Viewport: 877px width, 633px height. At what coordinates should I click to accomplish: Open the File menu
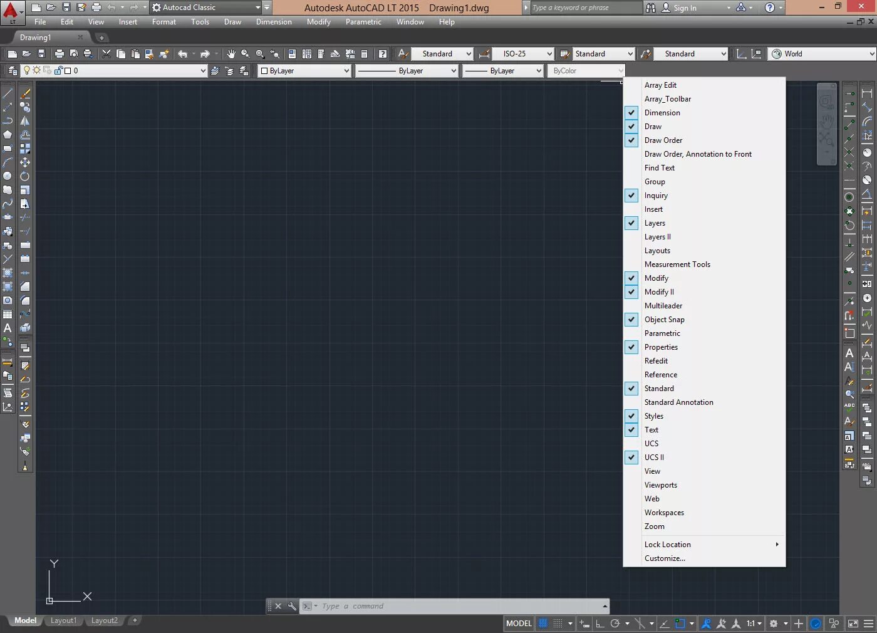point(40,22)
